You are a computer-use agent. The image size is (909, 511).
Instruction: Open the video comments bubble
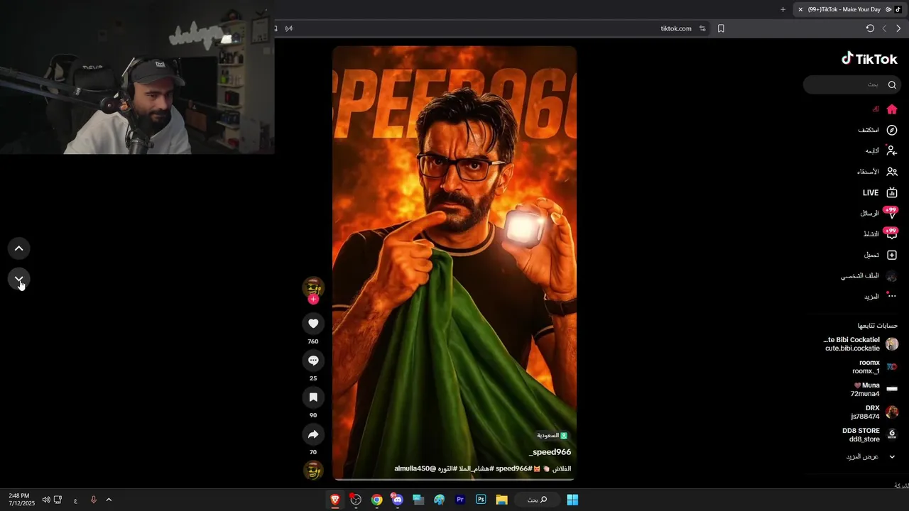[x=313, y=361]
